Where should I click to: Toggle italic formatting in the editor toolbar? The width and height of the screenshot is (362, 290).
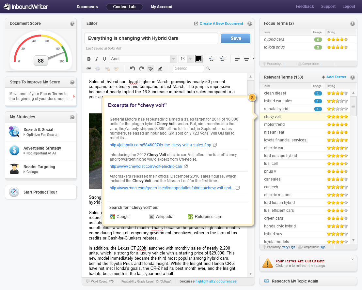point(97,59)
